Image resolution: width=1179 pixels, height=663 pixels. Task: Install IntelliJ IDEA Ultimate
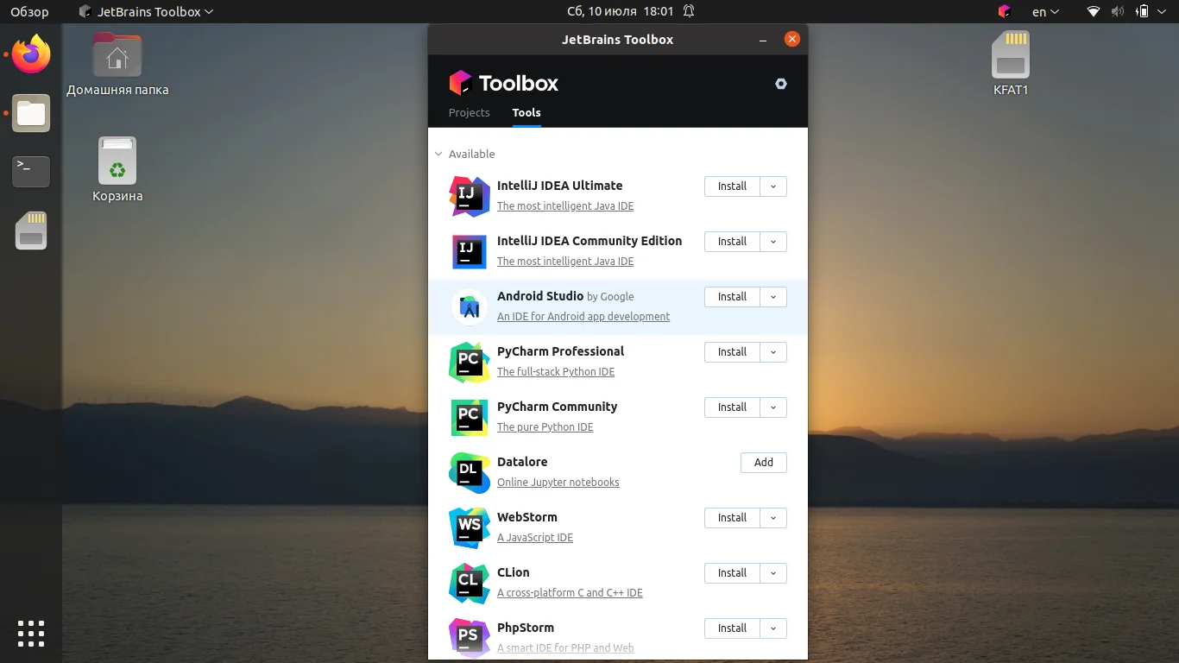tap(732, 186)
